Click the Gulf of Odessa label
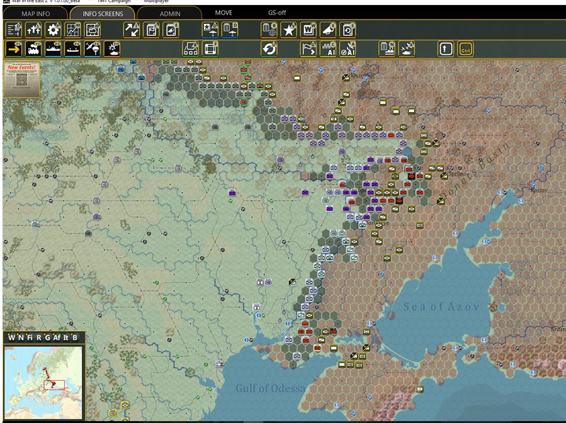Viewport: 566px width, 423px height. click(270, 388)
